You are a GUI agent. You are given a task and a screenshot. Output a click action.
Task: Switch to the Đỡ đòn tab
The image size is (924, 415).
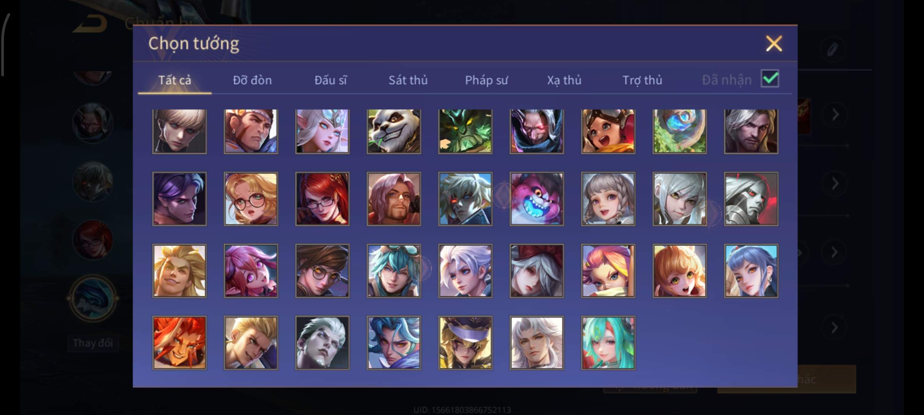pyautogui.click(x=252, y=80)
